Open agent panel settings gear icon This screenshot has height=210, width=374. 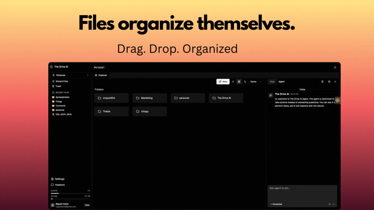click(x=329, y=82)
